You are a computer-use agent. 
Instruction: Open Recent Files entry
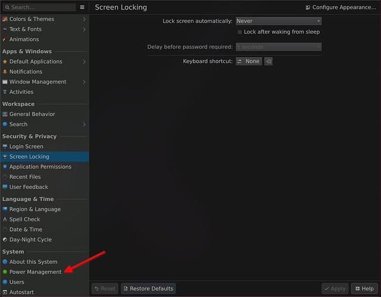[45, 177]
